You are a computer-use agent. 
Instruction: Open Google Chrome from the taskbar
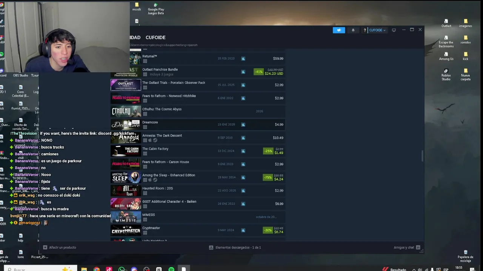point(97,269)
